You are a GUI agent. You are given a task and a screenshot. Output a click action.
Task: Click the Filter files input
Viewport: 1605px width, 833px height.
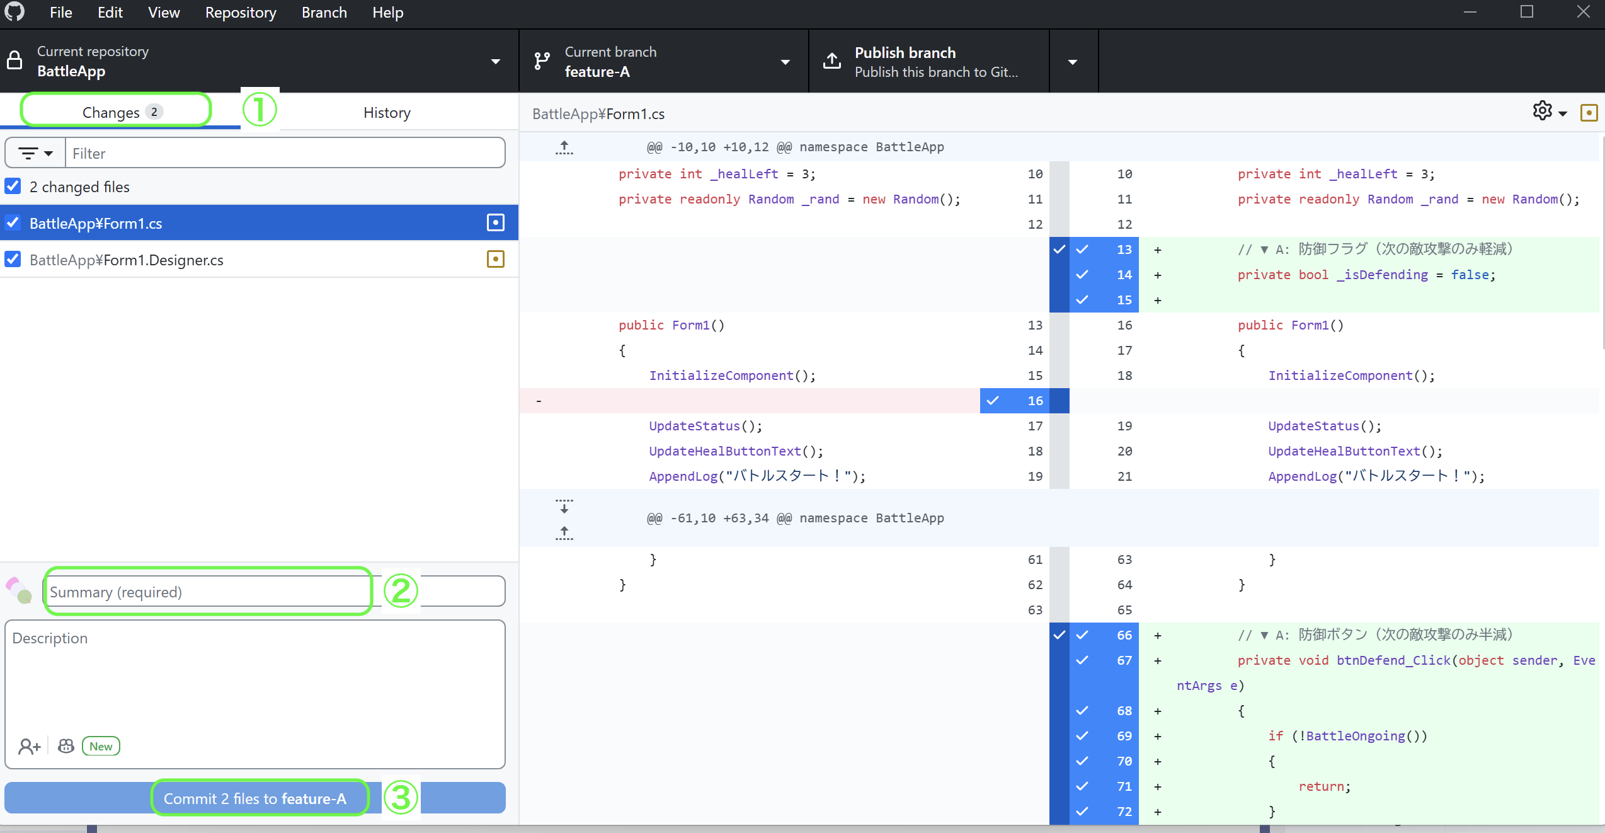285,153
